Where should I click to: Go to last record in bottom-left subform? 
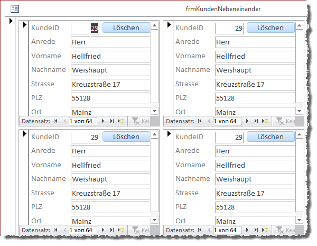point(111,230)
